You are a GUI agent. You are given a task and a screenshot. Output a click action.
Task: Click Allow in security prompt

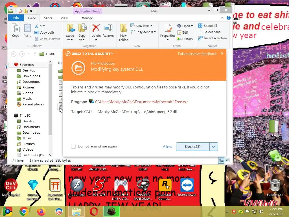tap(167, 147)
